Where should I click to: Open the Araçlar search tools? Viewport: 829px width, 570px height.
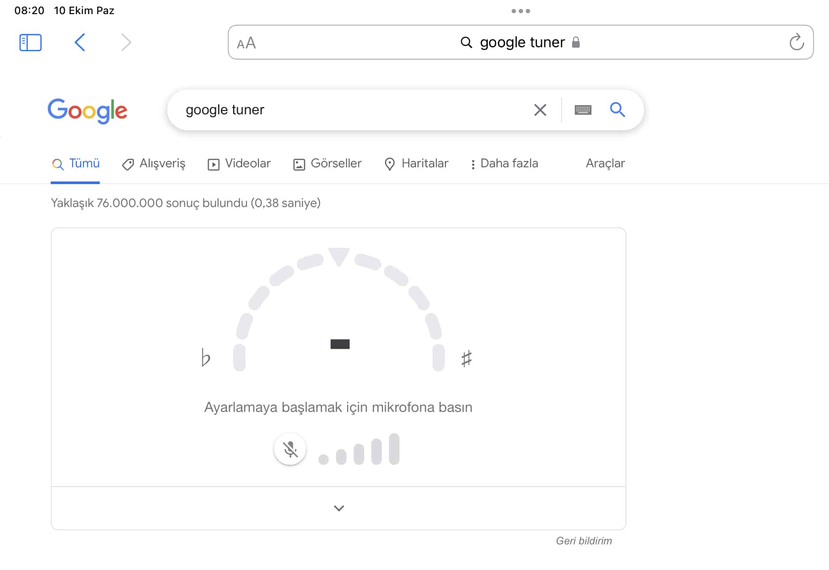[605, 163]
